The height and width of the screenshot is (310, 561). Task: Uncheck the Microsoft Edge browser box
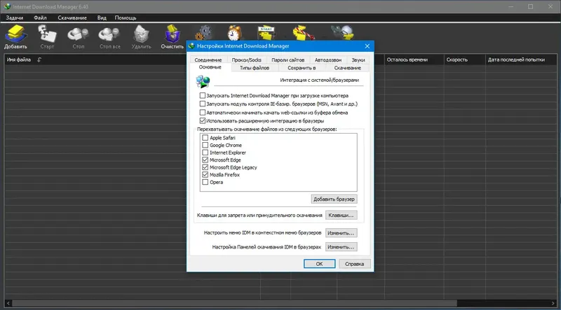[205, 160]
